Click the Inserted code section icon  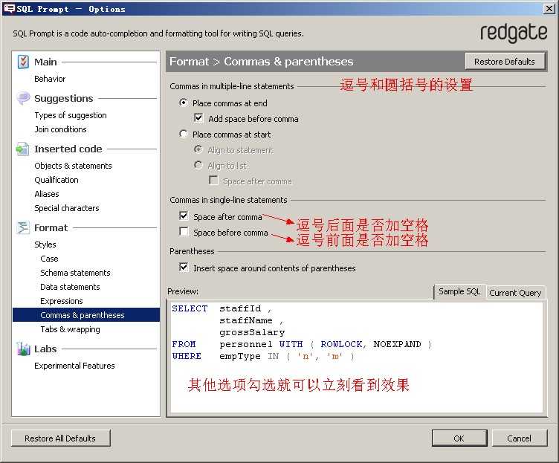click(x=22, y=149)
